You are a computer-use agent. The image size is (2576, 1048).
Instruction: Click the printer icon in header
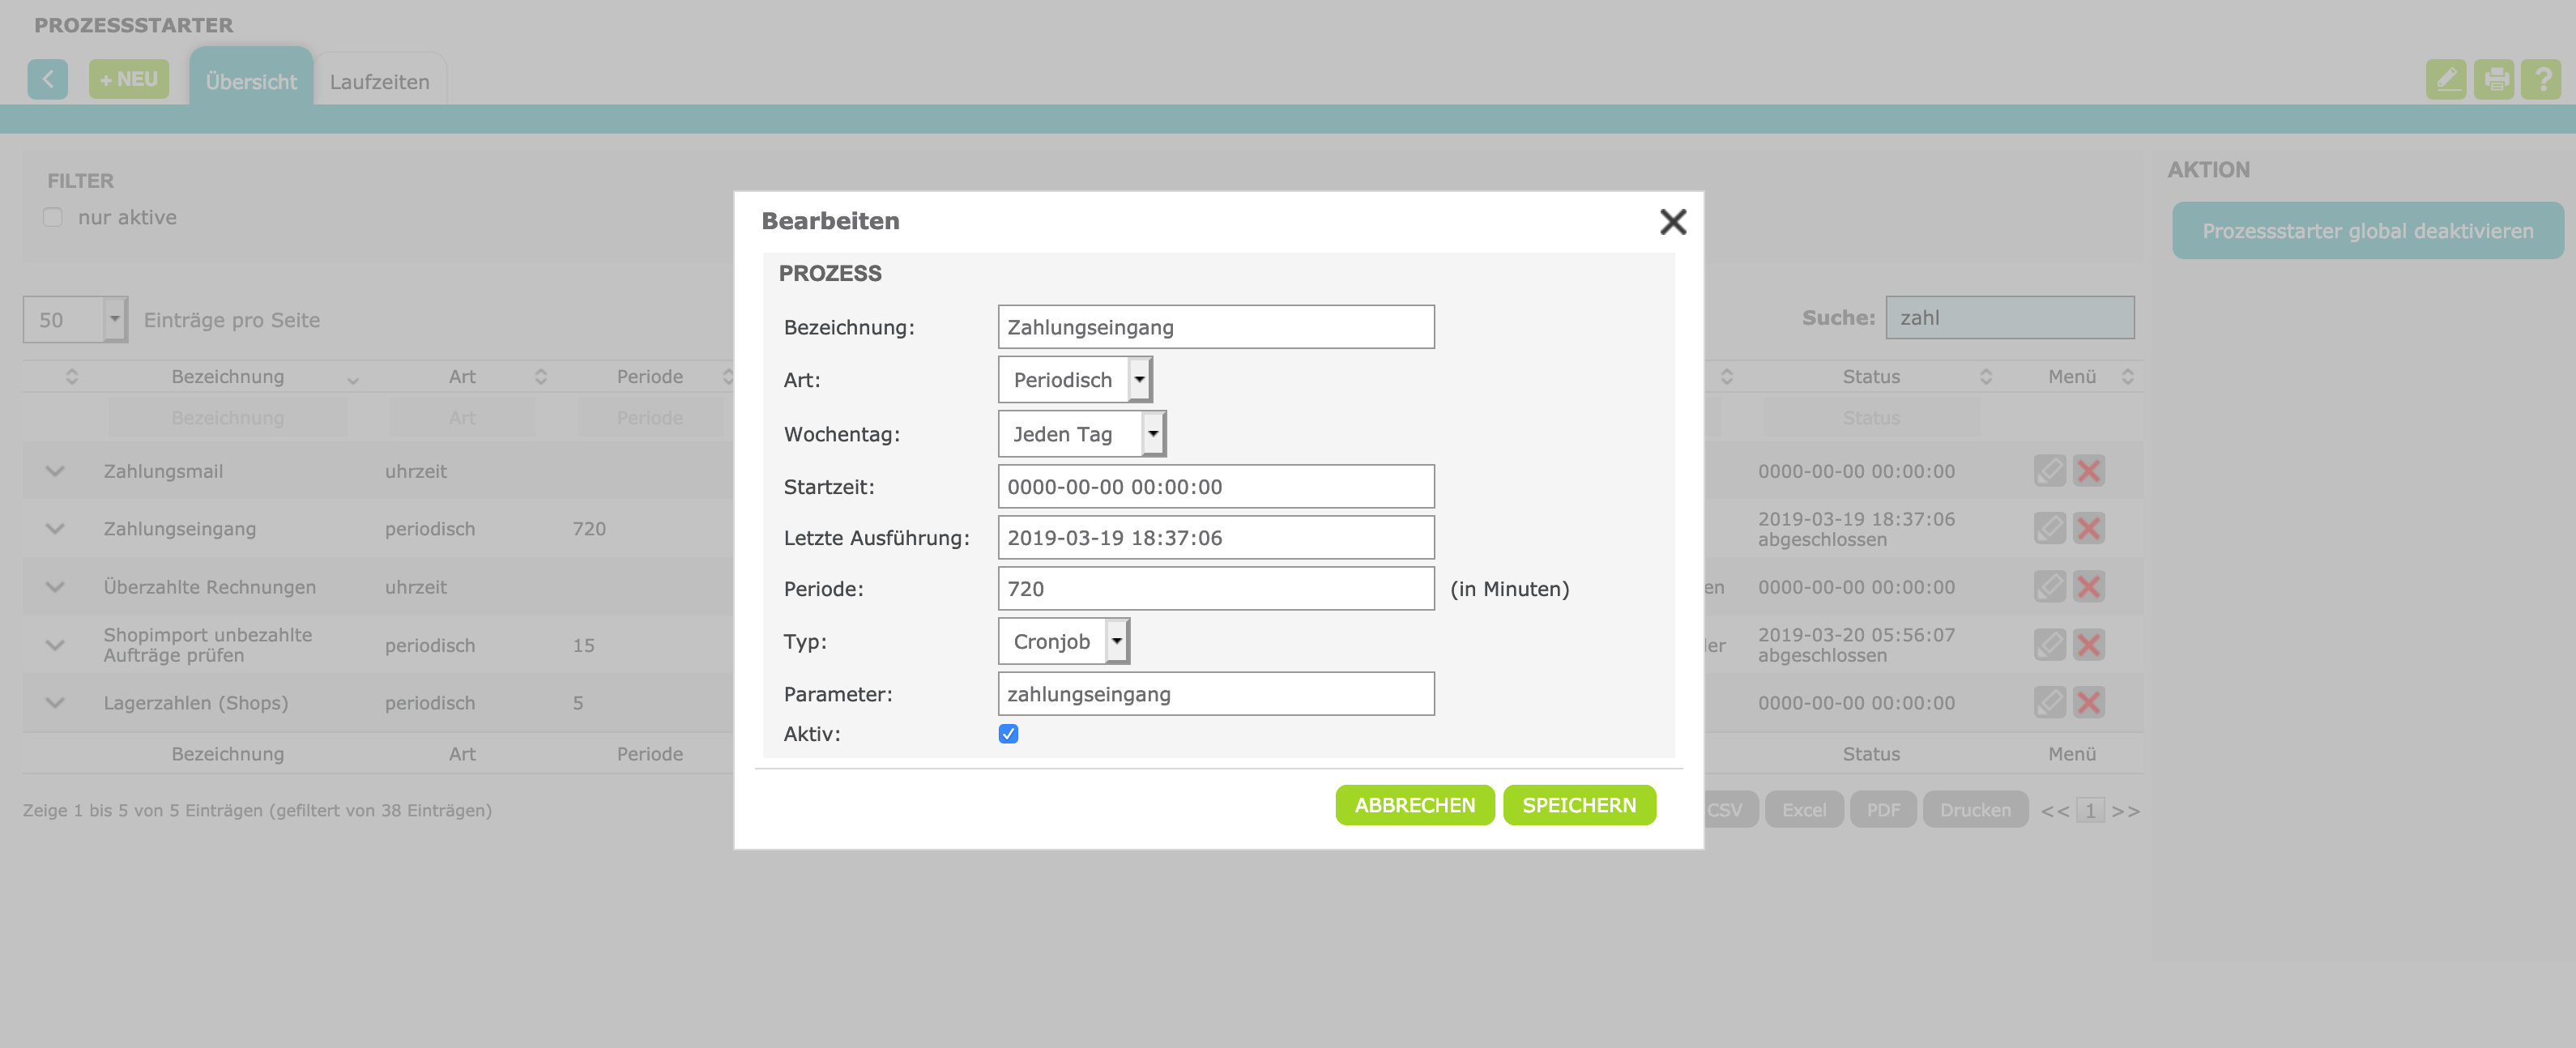2494,79
